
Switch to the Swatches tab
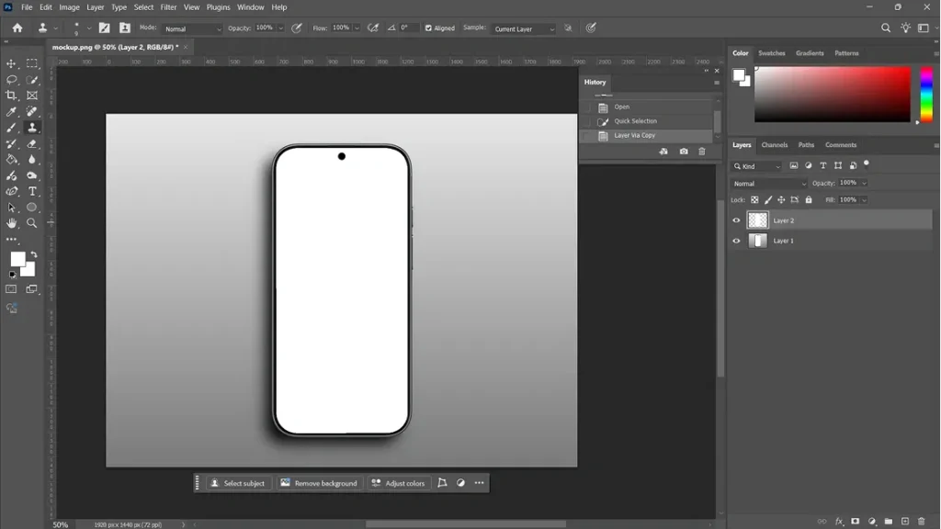pos(771,53)
